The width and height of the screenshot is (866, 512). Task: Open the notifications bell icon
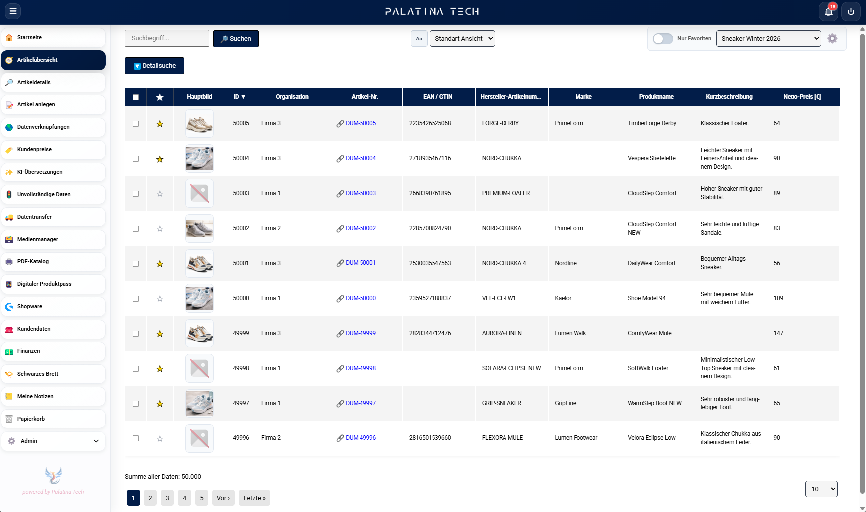tap(828, 11)
